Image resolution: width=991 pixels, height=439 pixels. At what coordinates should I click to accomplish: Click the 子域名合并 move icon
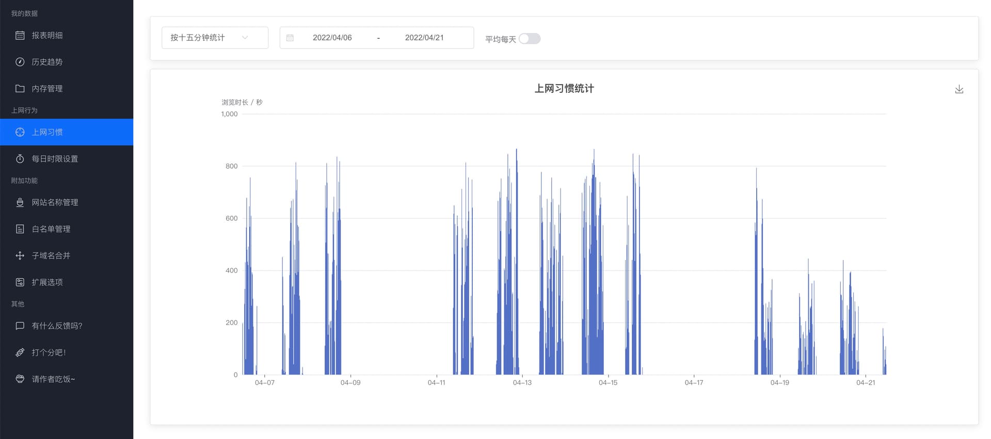click(x=20, y=255)
